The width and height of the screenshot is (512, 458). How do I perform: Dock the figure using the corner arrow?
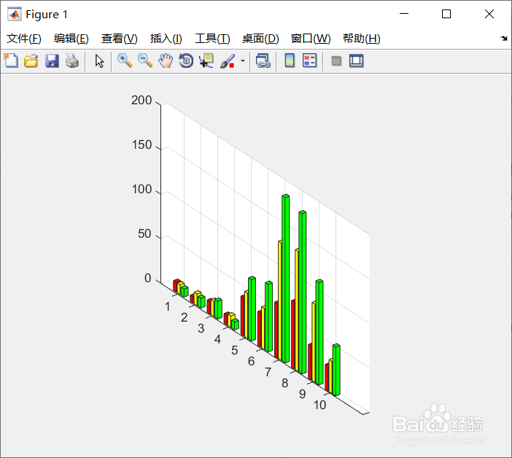504,38
